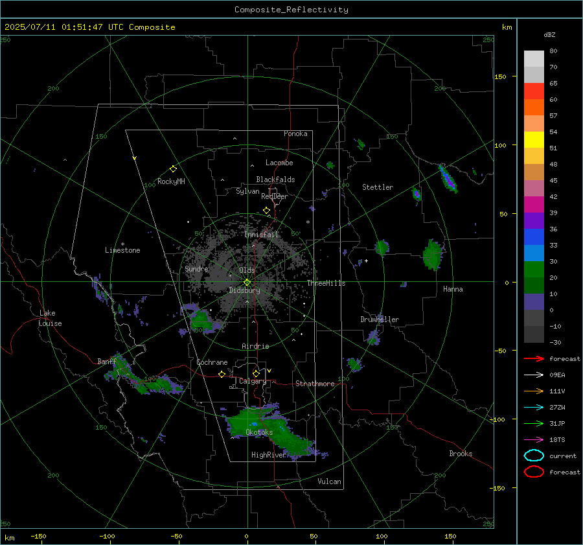Select the yellow diamond marker above Calgary
The width and height of the screenshot is (583, 545).
pyautogui.click(x=256, y=373)
